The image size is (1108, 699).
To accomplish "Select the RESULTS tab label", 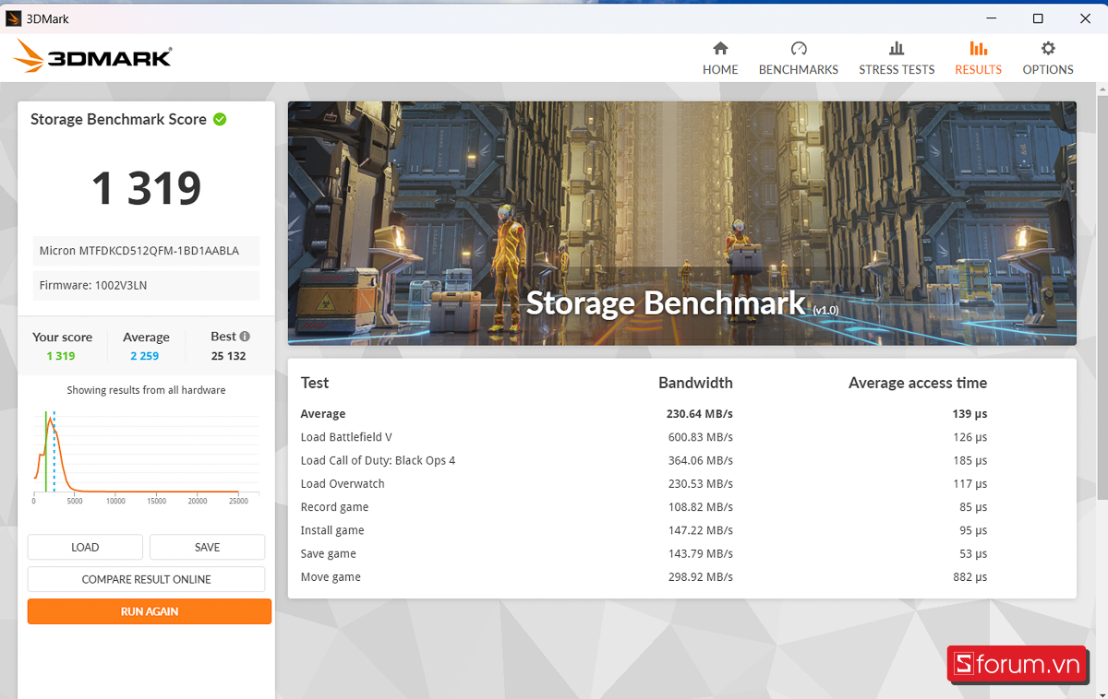I will pyautogui.click(x=978, y=69).
